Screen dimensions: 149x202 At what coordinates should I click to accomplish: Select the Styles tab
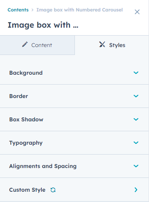click(112, 45)
